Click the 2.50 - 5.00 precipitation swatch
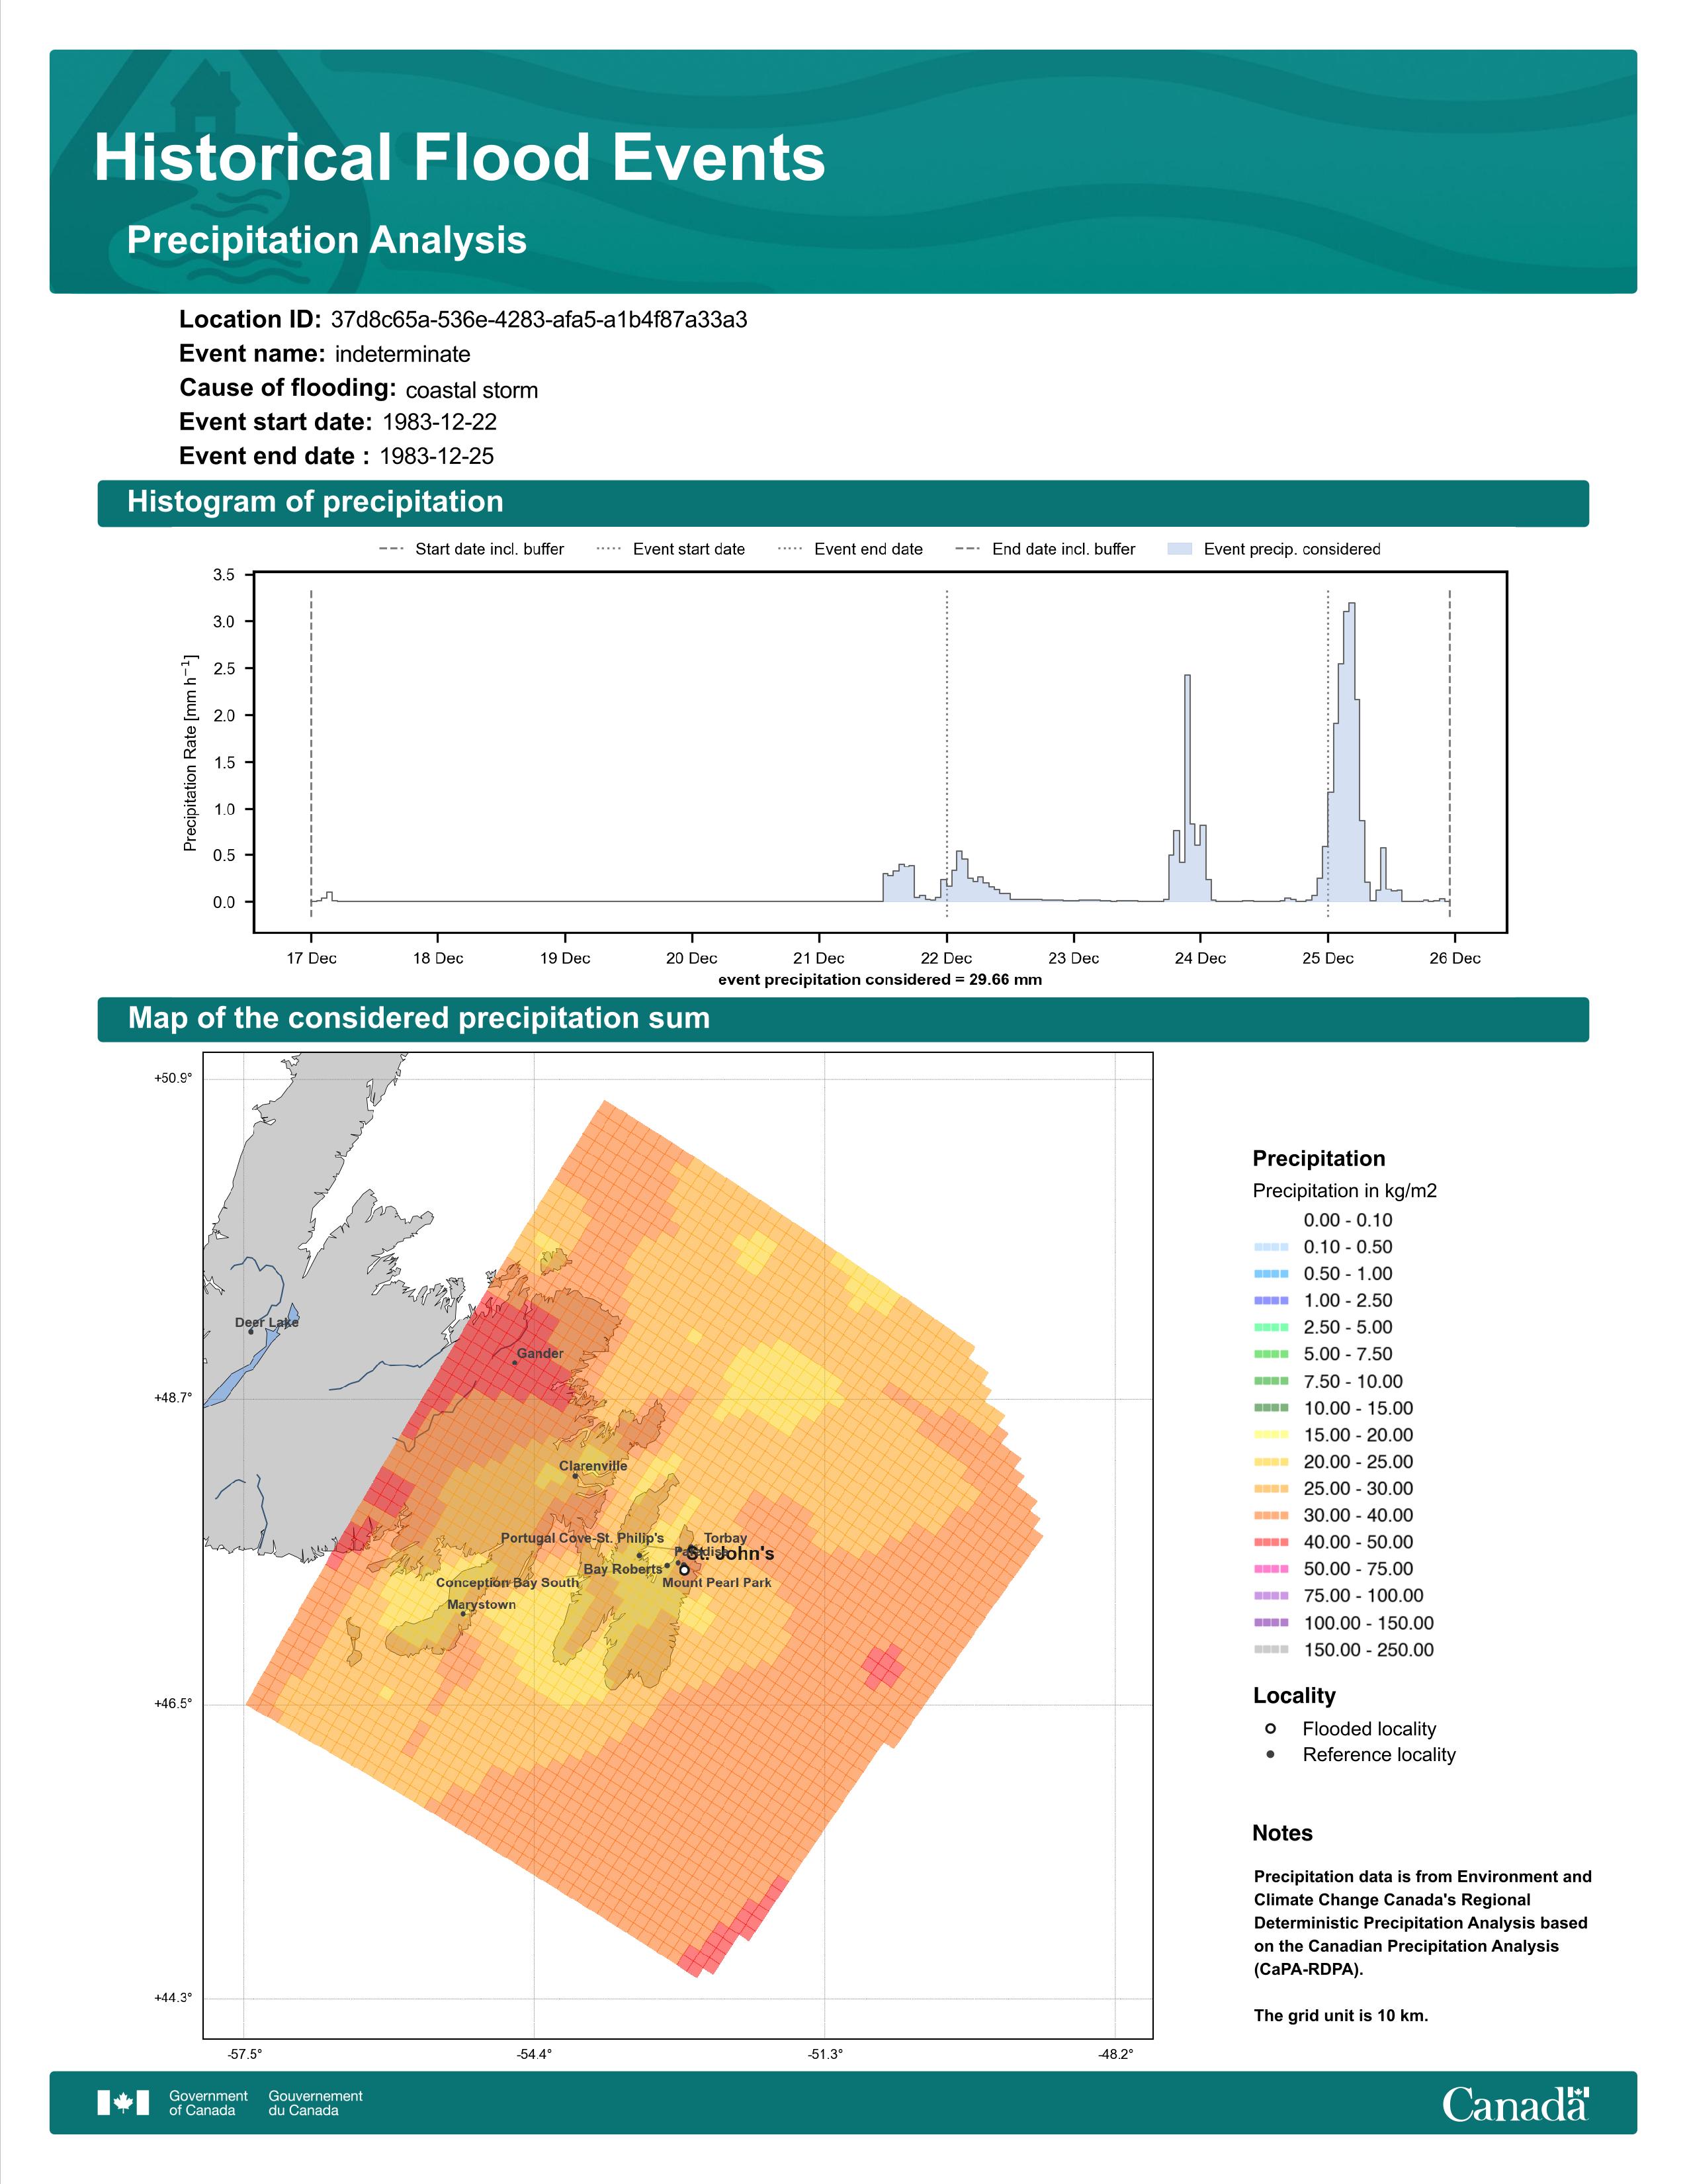 coord(1272,1328)
